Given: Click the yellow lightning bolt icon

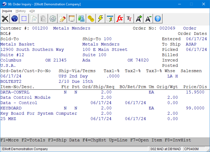Looking at the screenshot, I should 100,19.
